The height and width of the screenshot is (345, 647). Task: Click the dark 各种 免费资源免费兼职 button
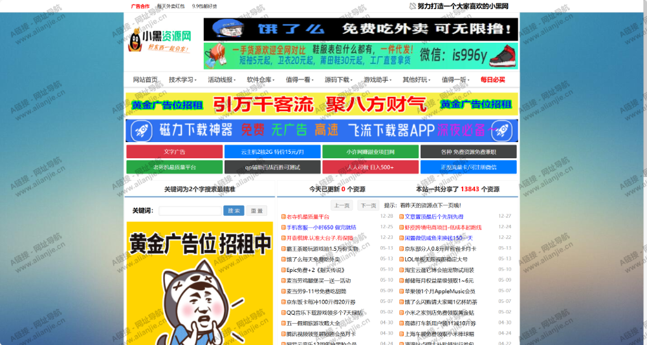(x=468, y=152)
